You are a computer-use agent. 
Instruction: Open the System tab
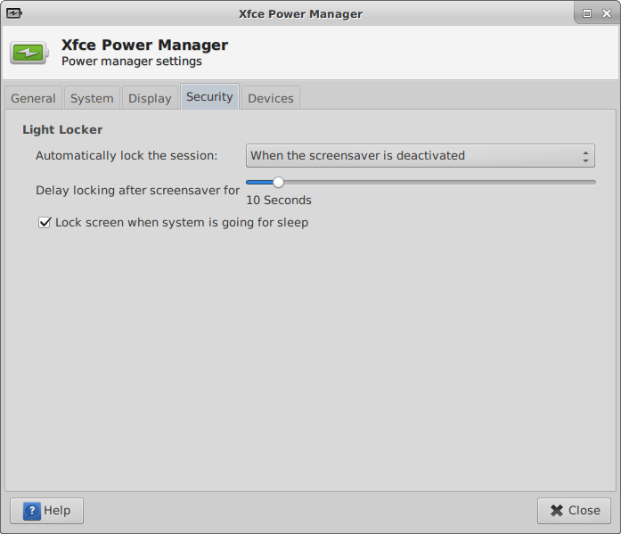tap(92, 98)
